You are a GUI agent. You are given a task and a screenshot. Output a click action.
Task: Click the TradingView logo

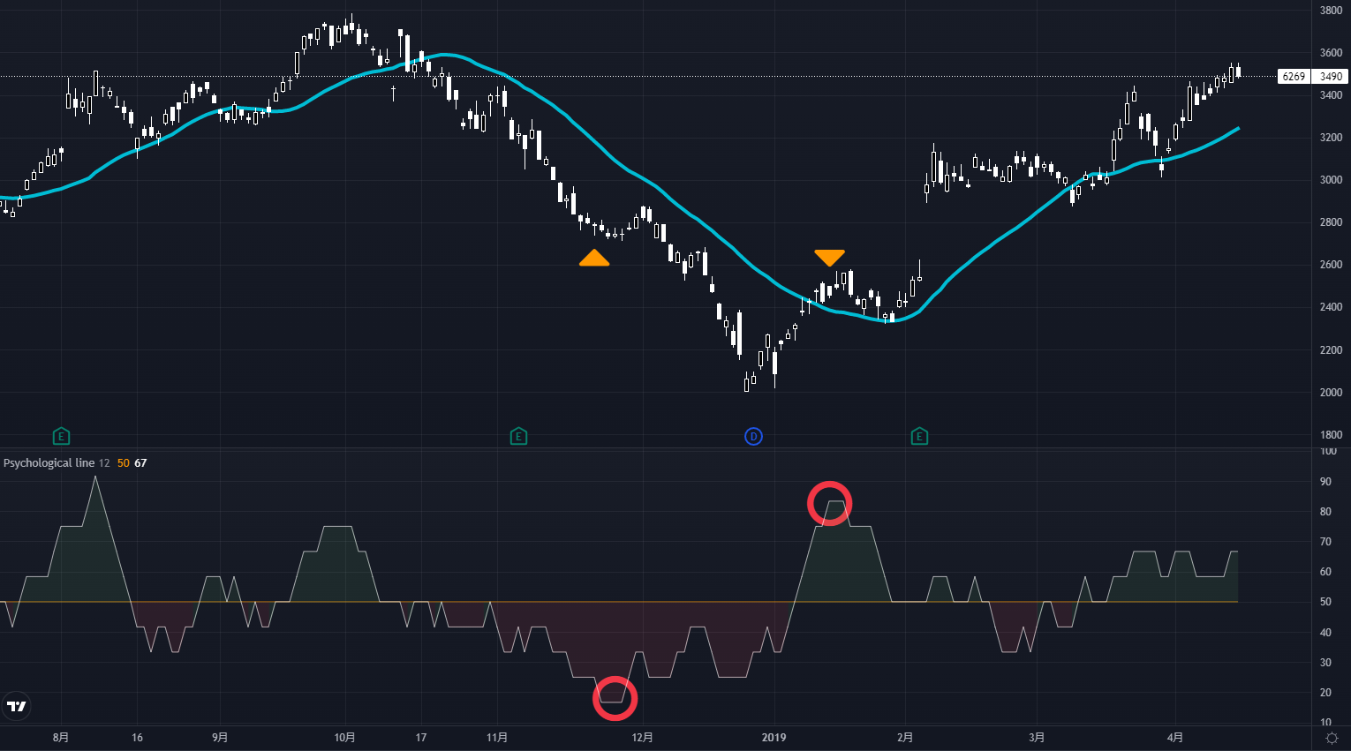17,705
